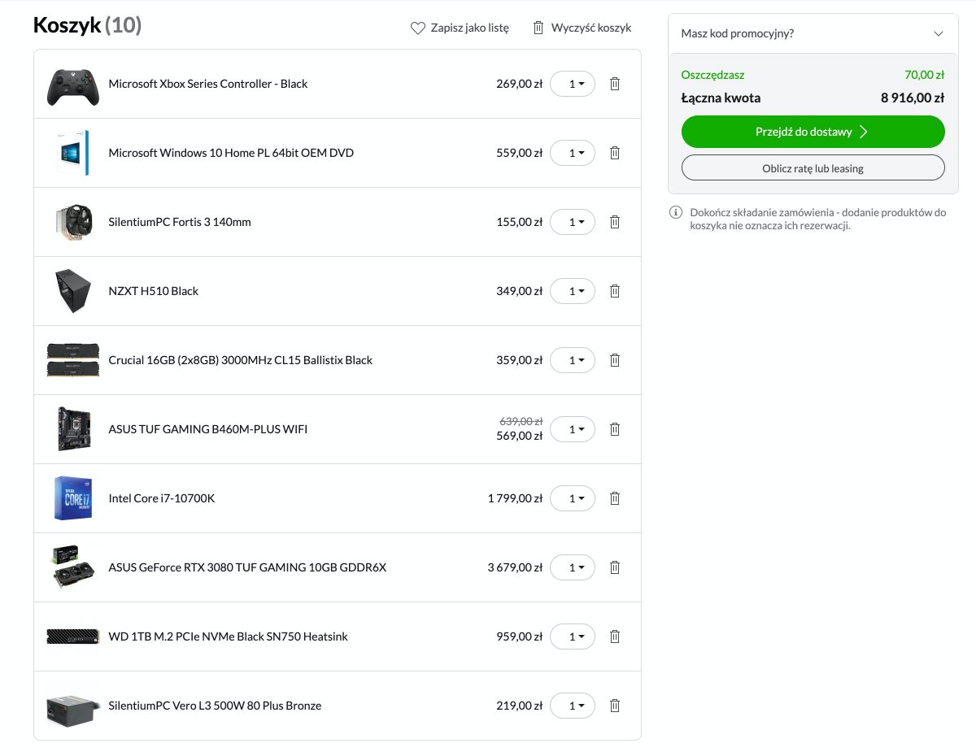The image size is (976, 756).
Task: Delete the Xbox Series Controller from cart
Action: pyautogui.click(x=615, y=84)
